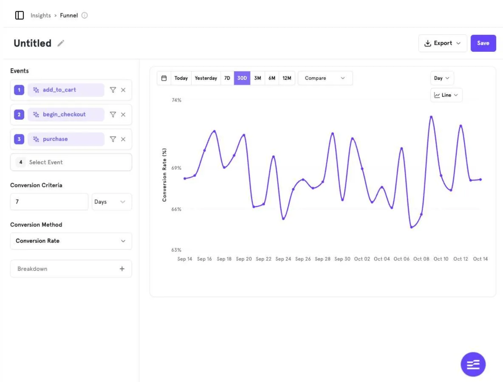Click the sparkle icon on add_to_cart
Screen dimensions: 503x382
click(x=36, y=90)
